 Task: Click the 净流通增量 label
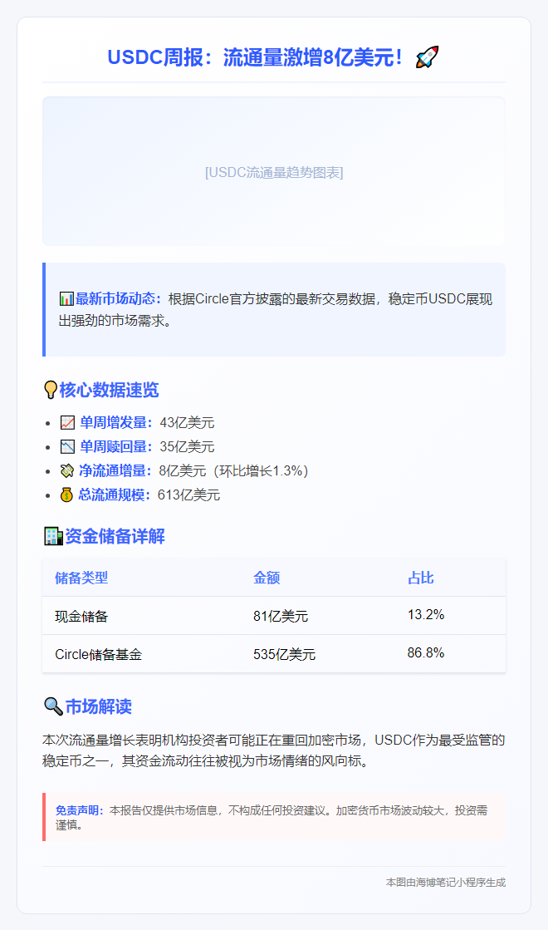tap(115, 471)
